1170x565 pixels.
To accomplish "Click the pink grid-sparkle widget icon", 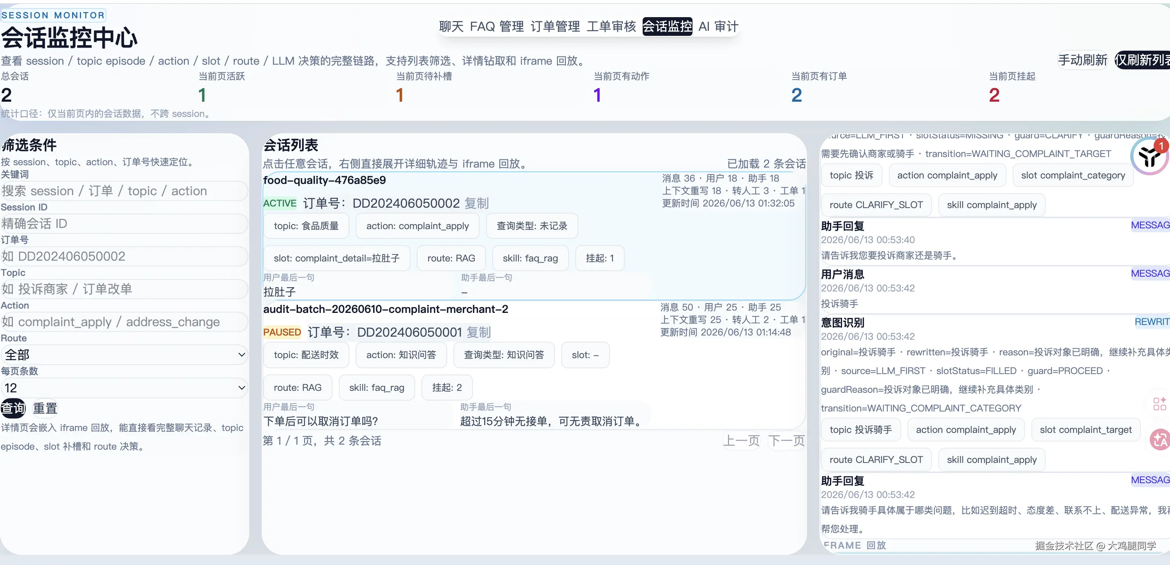I will [x=1159, y=403].
